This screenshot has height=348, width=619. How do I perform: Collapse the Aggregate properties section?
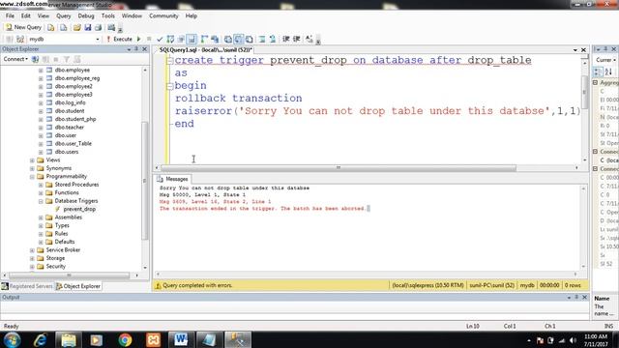pyautogui.click(x=595, y=82)
